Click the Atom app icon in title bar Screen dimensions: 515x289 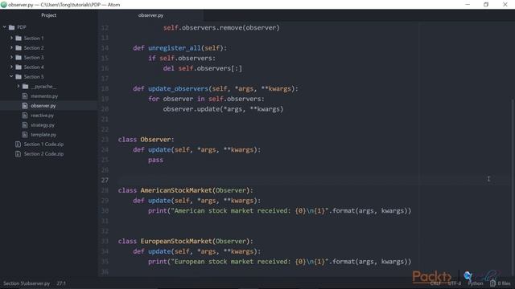(x=4, y=5)
